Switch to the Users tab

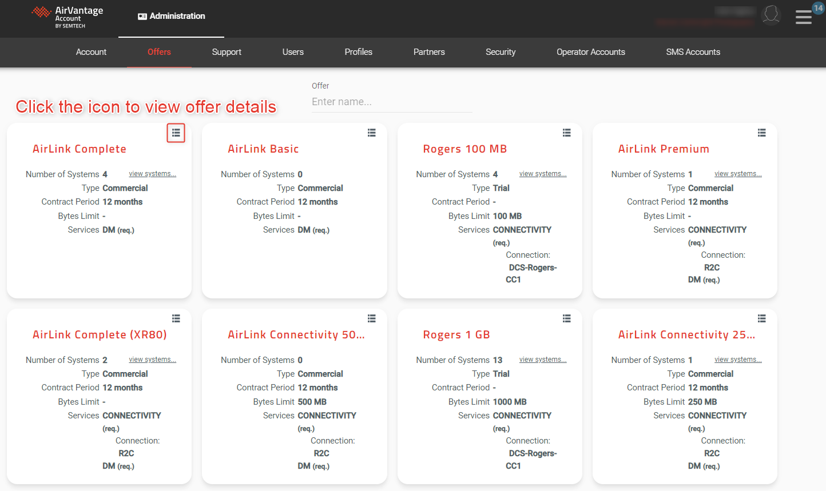coord(293,52)
